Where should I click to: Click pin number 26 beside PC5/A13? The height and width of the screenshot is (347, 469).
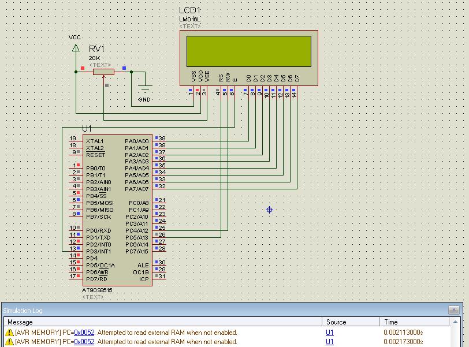162,234
